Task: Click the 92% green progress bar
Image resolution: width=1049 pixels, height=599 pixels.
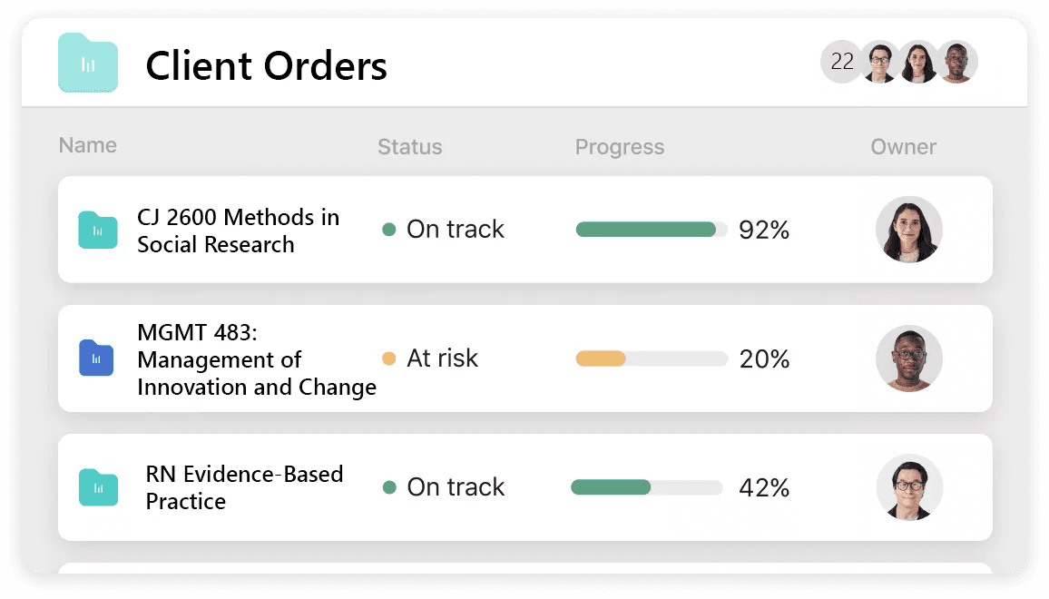Action: (651, 230)
